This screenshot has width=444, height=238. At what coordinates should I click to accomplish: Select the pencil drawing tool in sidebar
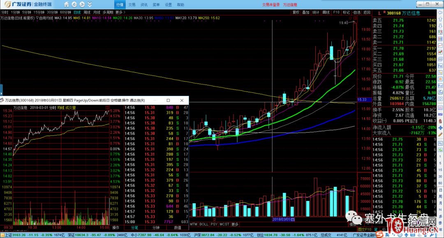click(x=440, y=135)
